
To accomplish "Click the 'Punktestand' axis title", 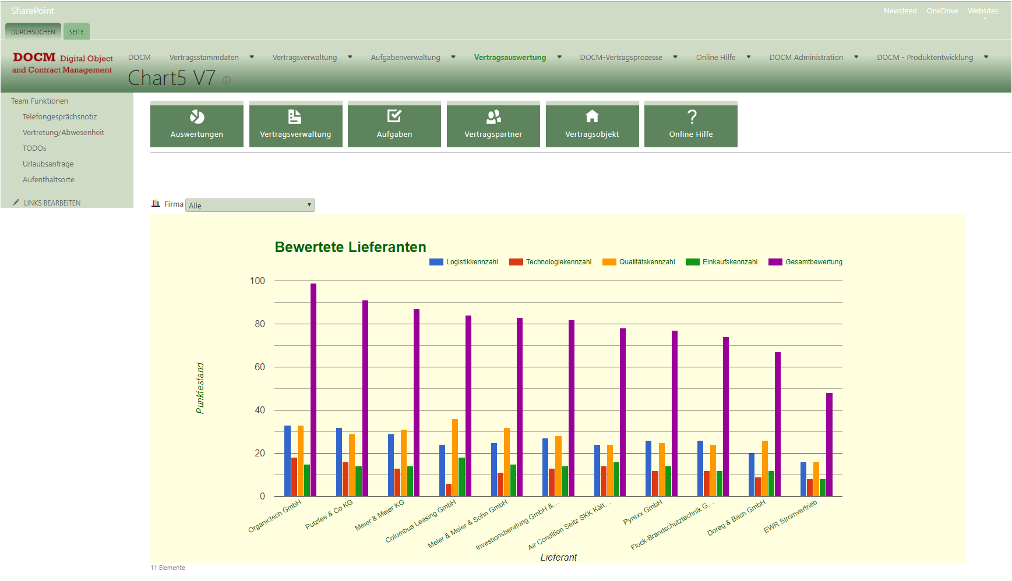I will point(200,388).
